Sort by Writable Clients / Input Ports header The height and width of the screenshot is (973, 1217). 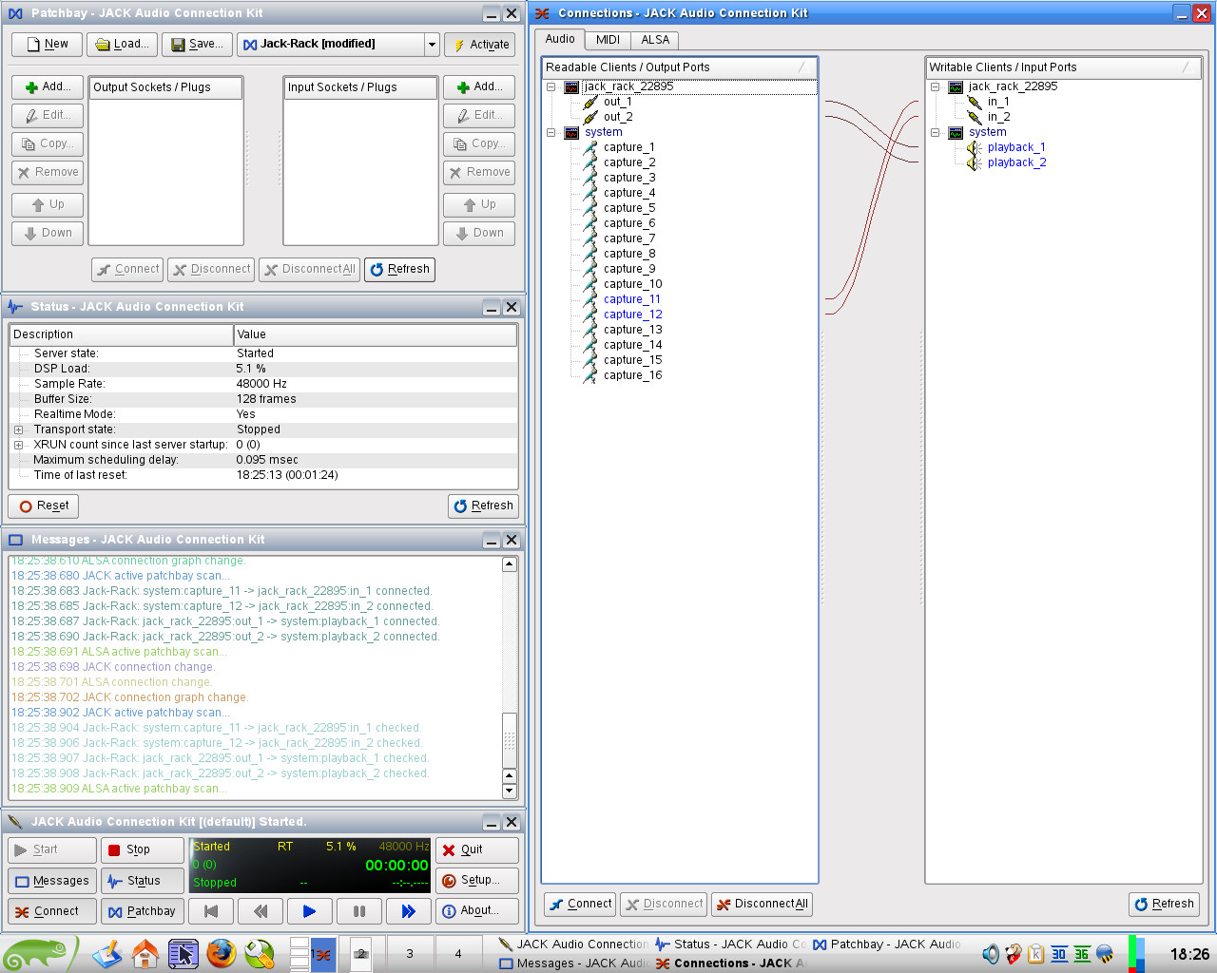[1063, 67]
